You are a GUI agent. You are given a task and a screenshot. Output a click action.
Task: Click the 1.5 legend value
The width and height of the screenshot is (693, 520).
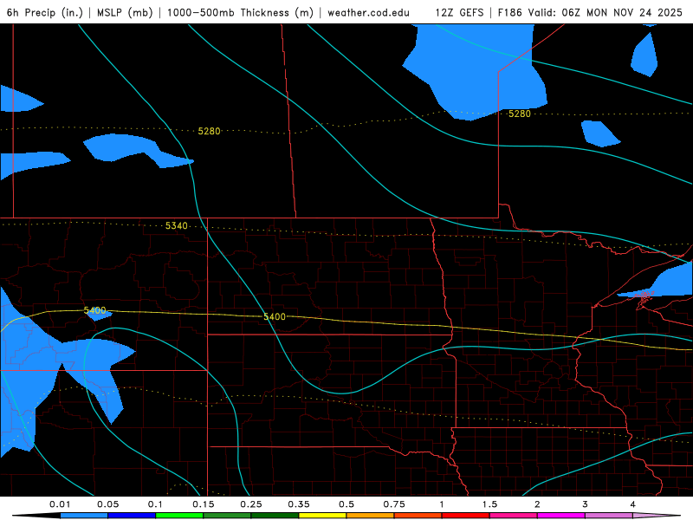(x=489, y=504)
